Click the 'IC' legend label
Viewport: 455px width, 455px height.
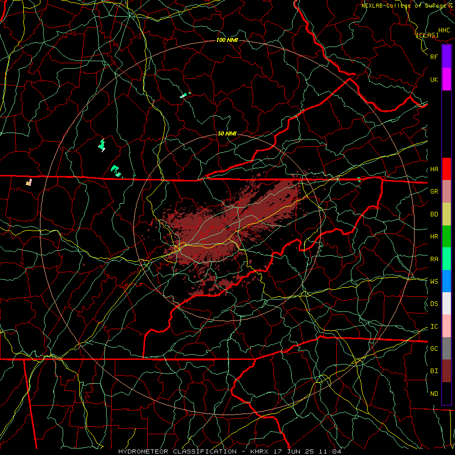(x=434, y=327)
